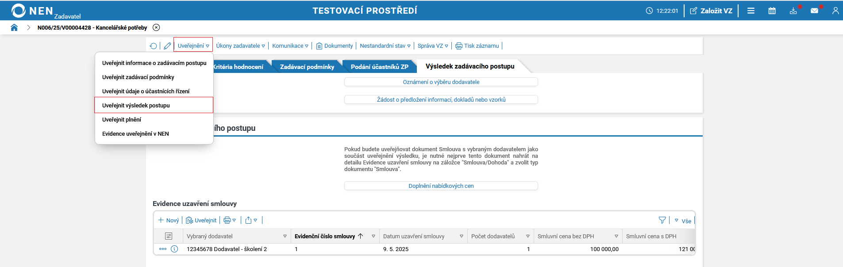Open the Dokumenty toolbar item

pyautogui.click(x=334, y=46)
